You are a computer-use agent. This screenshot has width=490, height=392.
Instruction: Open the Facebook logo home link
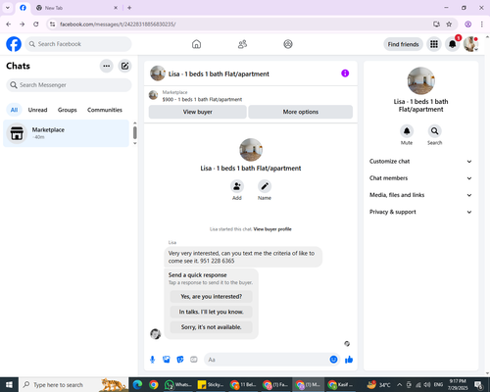click(14, 44)
